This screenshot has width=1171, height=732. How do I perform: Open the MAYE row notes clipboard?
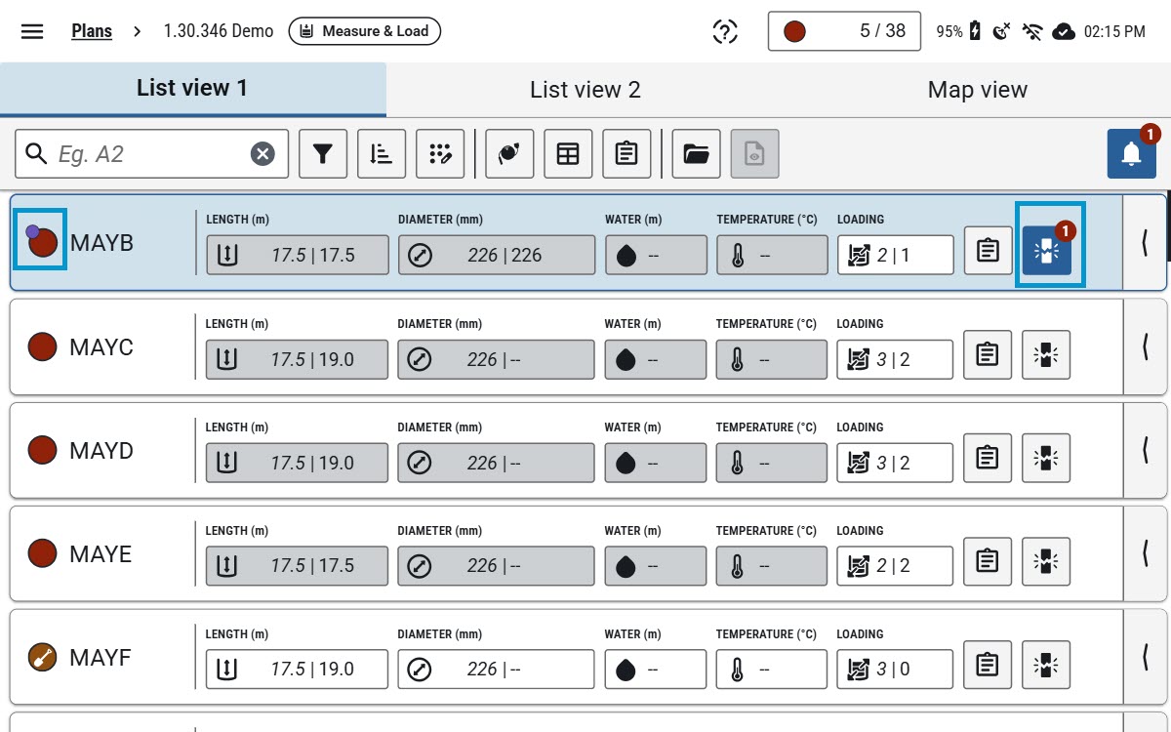tap(988, 561)
